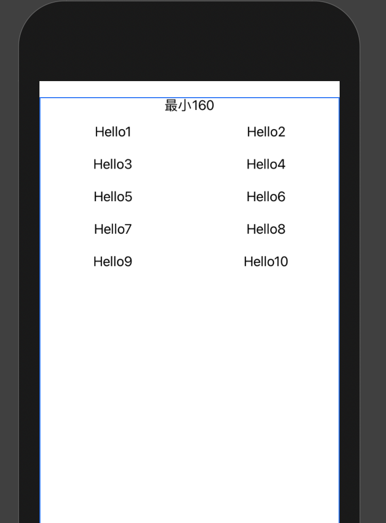
Task: Tap the Hello3 label
Action: pos(112,164)
